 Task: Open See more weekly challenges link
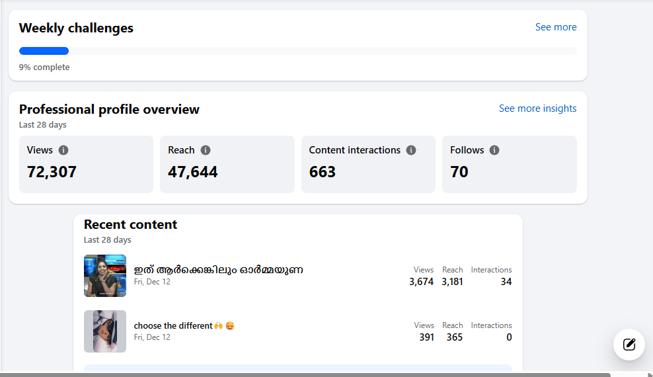point(555,27)
